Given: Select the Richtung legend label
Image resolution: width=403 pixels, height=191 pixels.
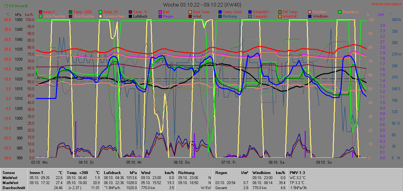Looking at the screenshot, I should coord(230,16).
